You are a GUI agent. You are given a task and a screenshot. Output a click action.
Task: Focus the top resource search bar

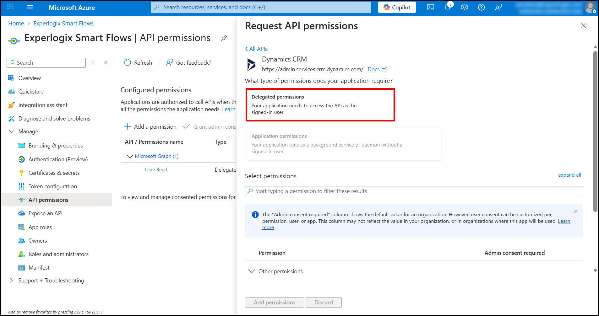[x=261, y=7]
